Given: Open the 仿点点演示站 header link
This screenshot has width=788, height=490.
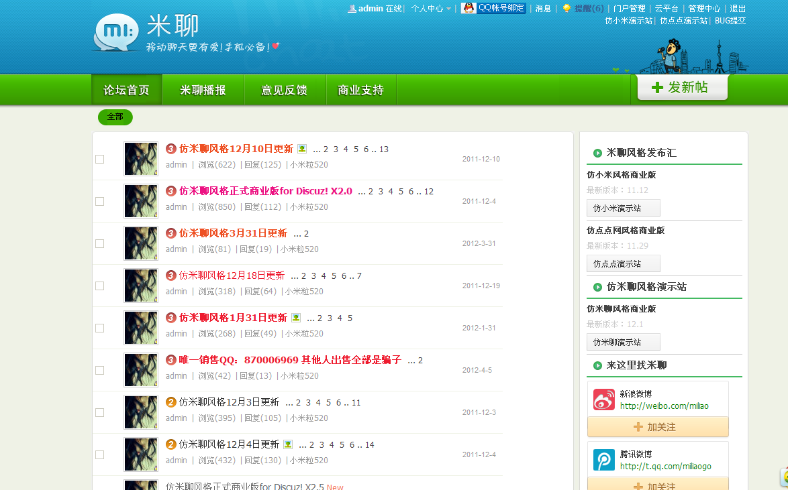Looking at the screenshot, I should 683,21.
